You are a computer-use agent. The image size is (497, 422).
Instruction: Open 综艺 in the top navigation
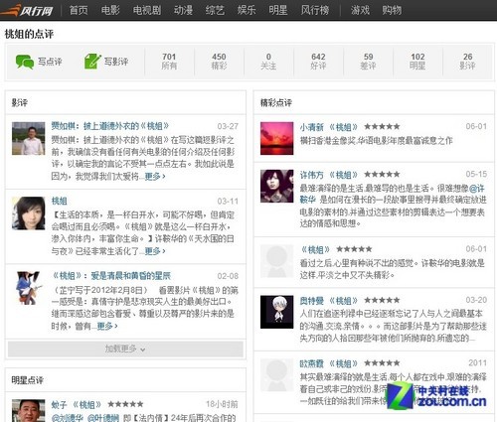point(215,10)
